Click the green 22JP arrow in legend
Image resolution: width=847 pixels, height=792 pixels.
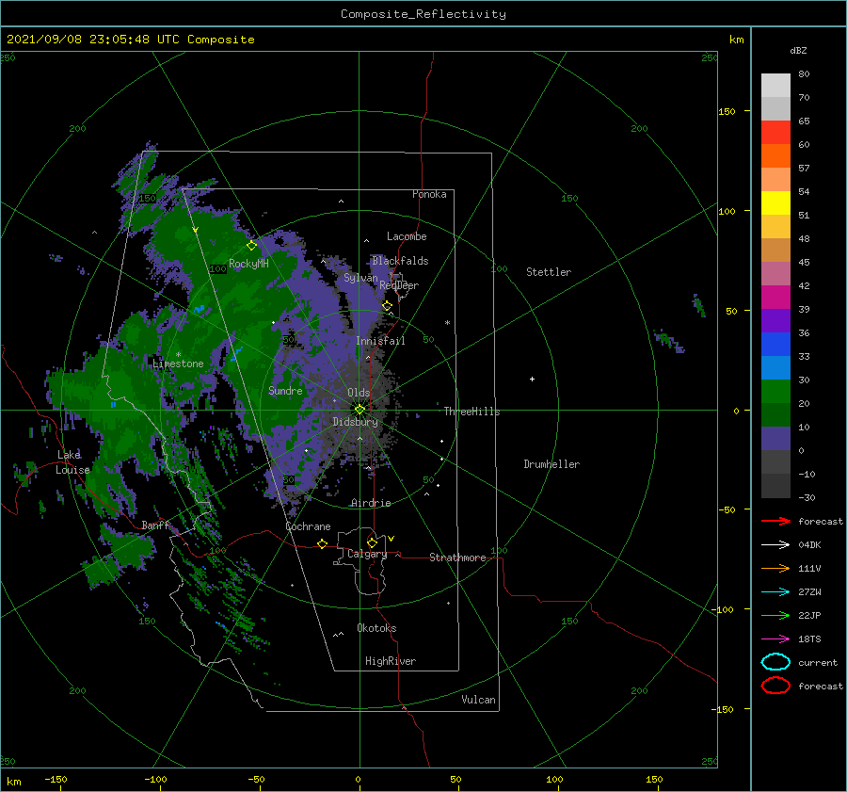coord(775,615)
